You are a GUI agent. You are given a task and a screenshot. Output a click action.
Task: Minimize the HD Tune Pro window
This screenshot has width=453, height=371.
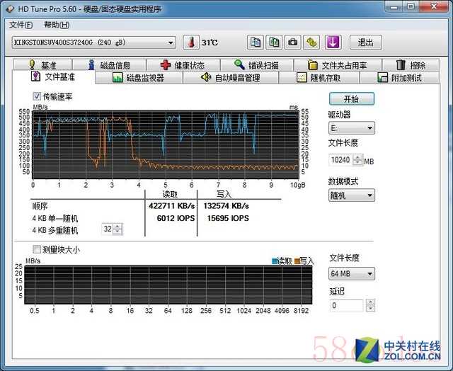tap(394, 6)
